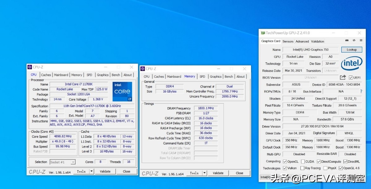
Task: Open the Advanced tab in GPU-Z
Action: click(302, 41)
